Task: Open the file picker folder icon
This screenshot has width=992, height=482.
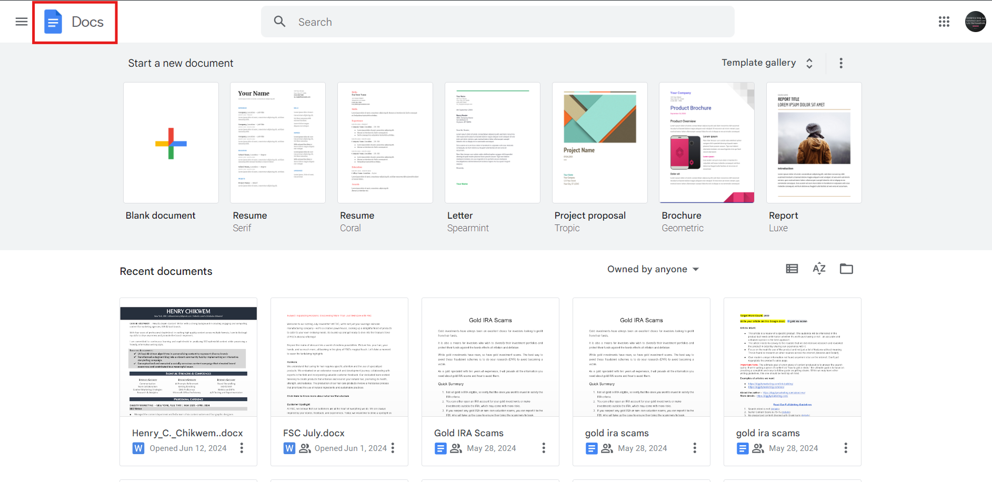Action: [847, 269]
